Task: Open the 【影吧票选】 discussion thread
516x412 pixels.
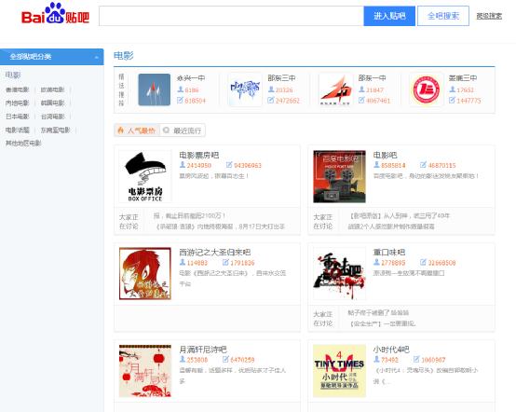Action: [x=399, y=215]
